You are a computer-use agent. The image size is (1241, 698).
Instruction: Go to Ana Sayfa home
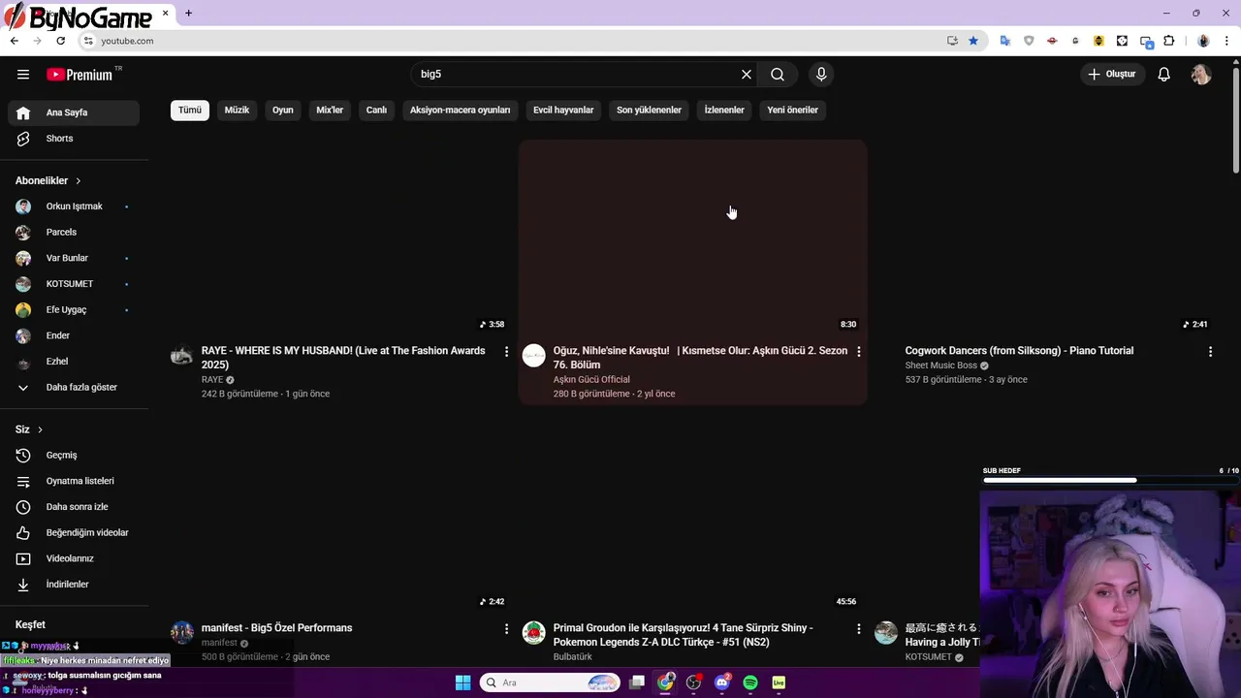(74, 112)
